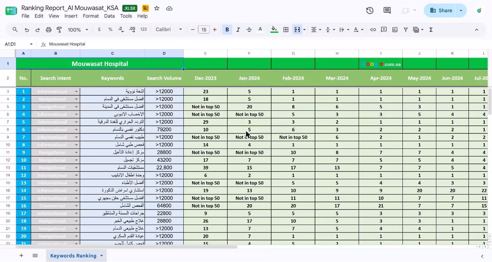Insert a chart
This screenshot has height=262, width=492.
pyautogui.click(x=395, y=30)
